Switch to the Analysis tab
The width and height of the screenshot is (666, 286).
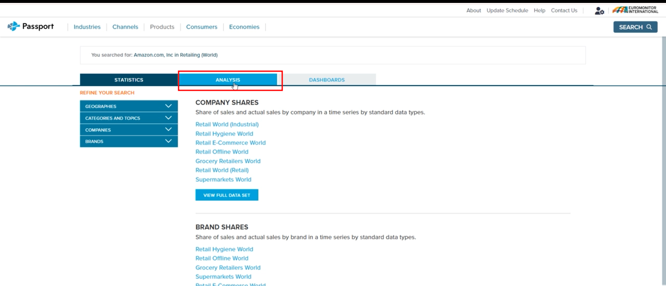tap(228, 80)
